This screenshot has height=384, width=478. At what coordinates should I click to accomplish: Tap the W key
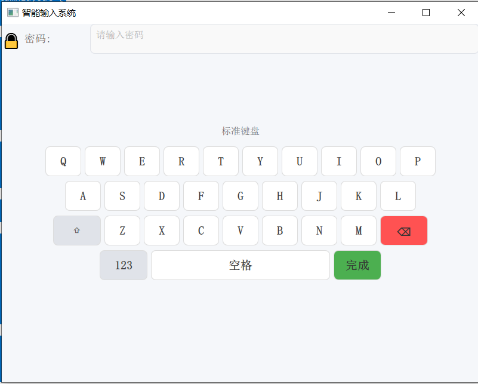(x=103, y=161)
